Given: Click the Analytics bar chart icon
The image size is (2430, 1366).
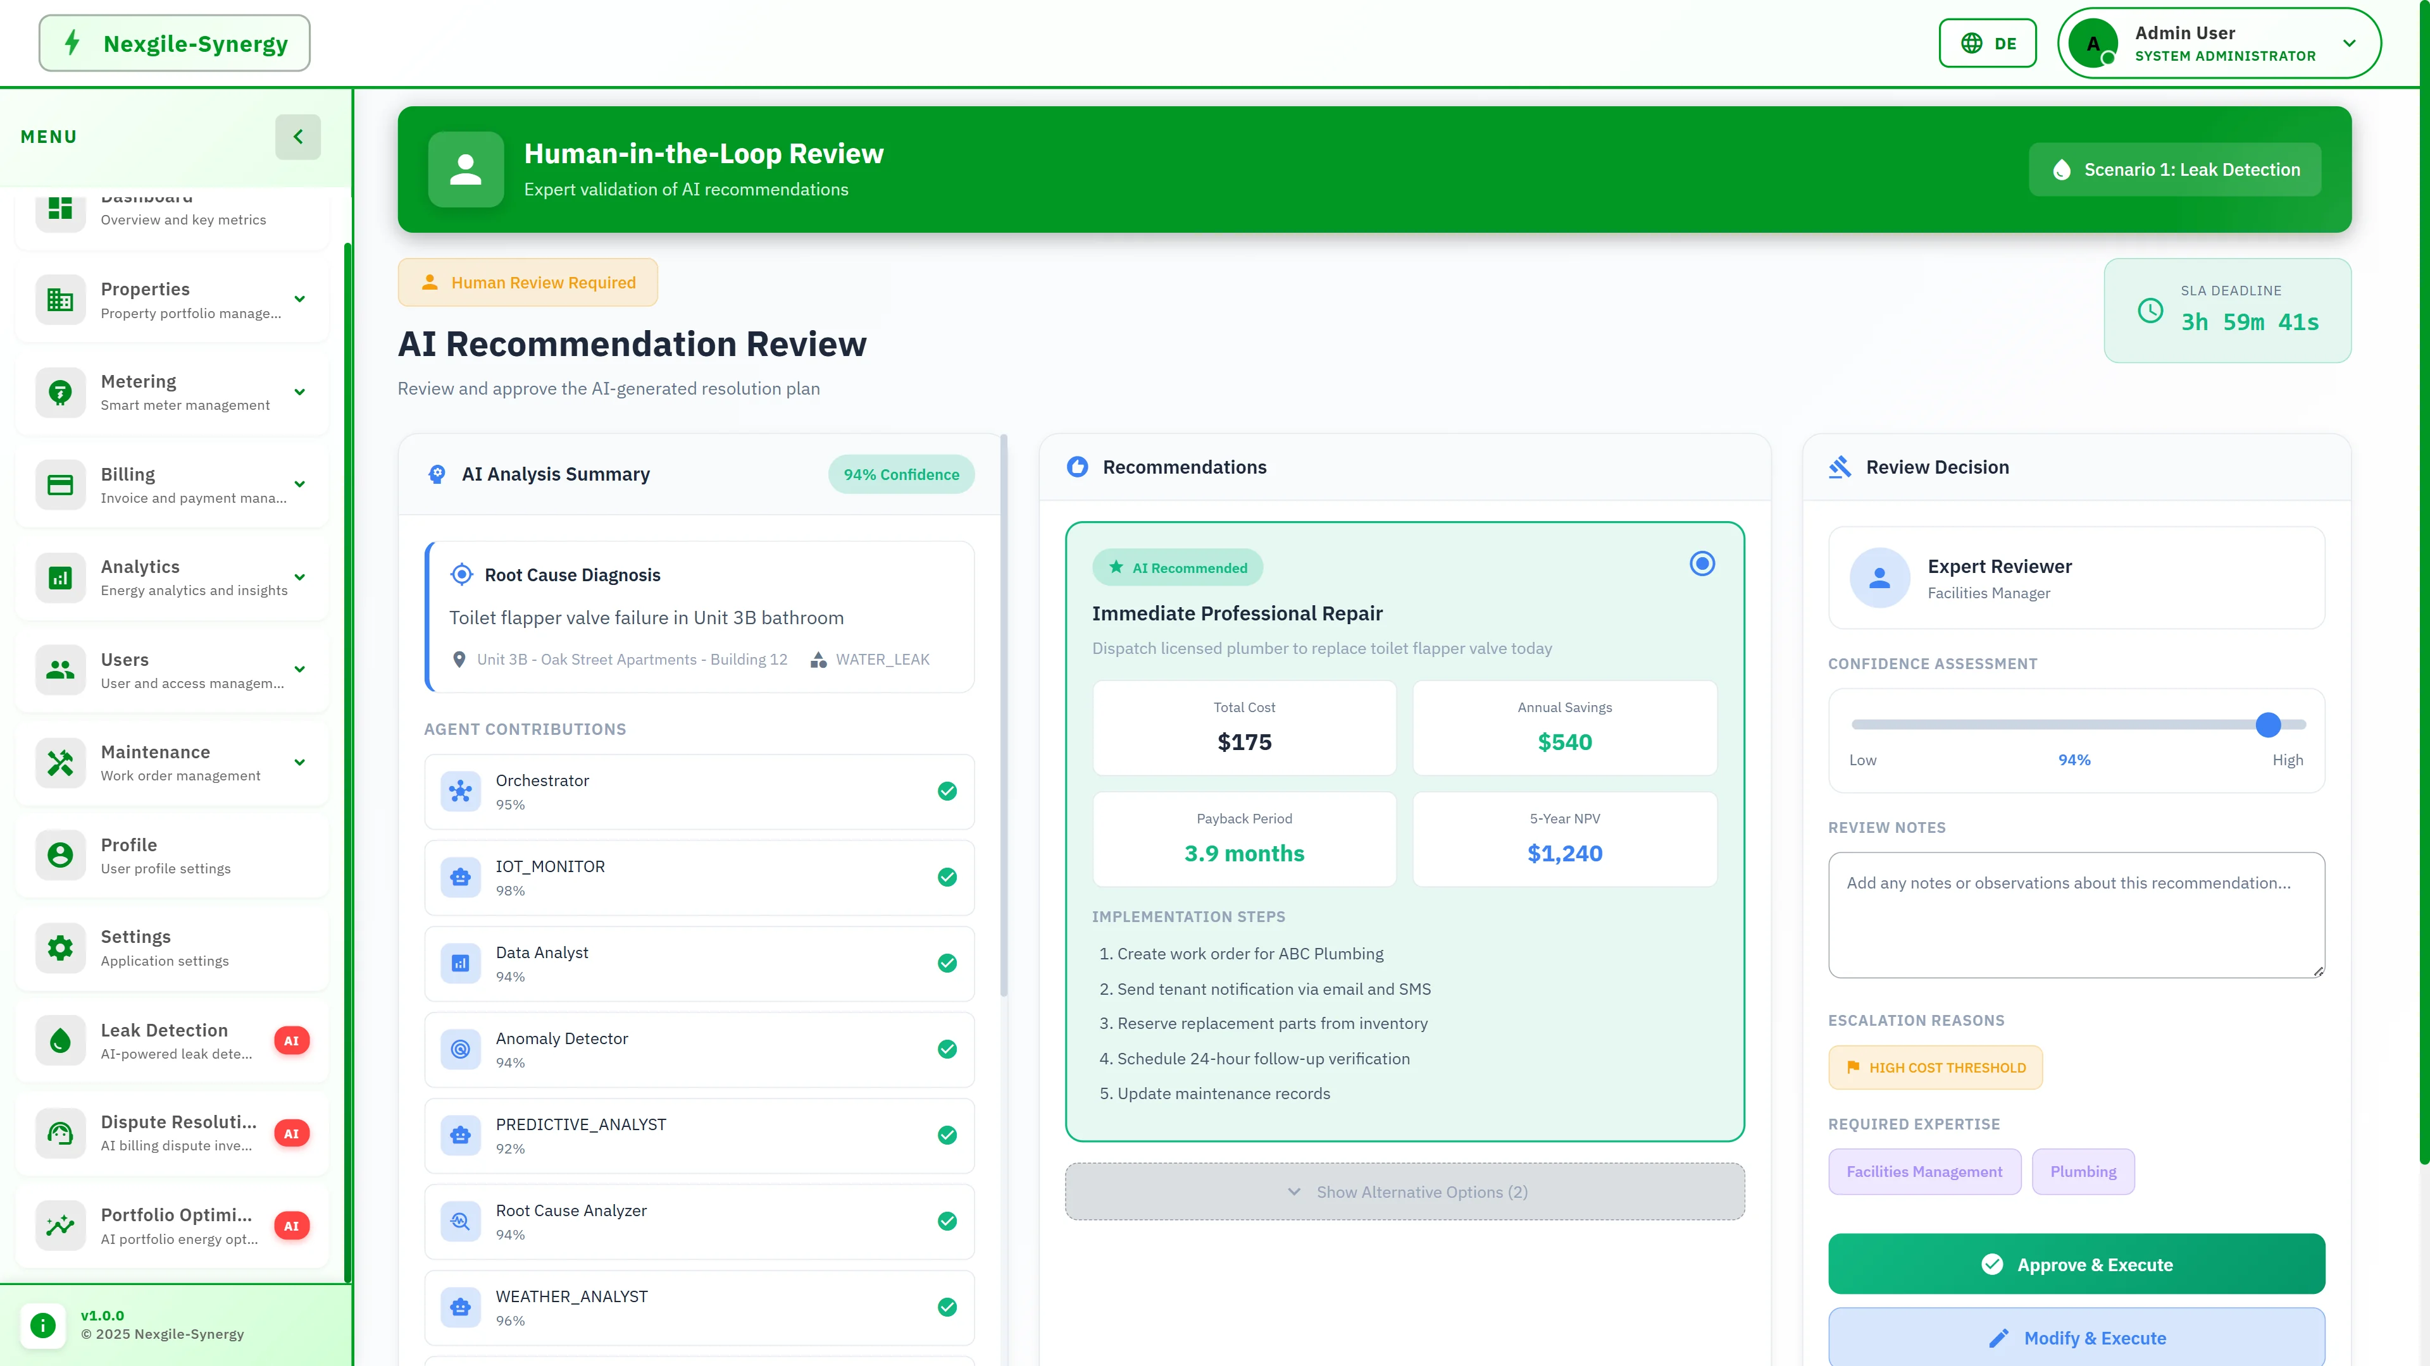Looking at the screenshot, I should tap(59, 577).
